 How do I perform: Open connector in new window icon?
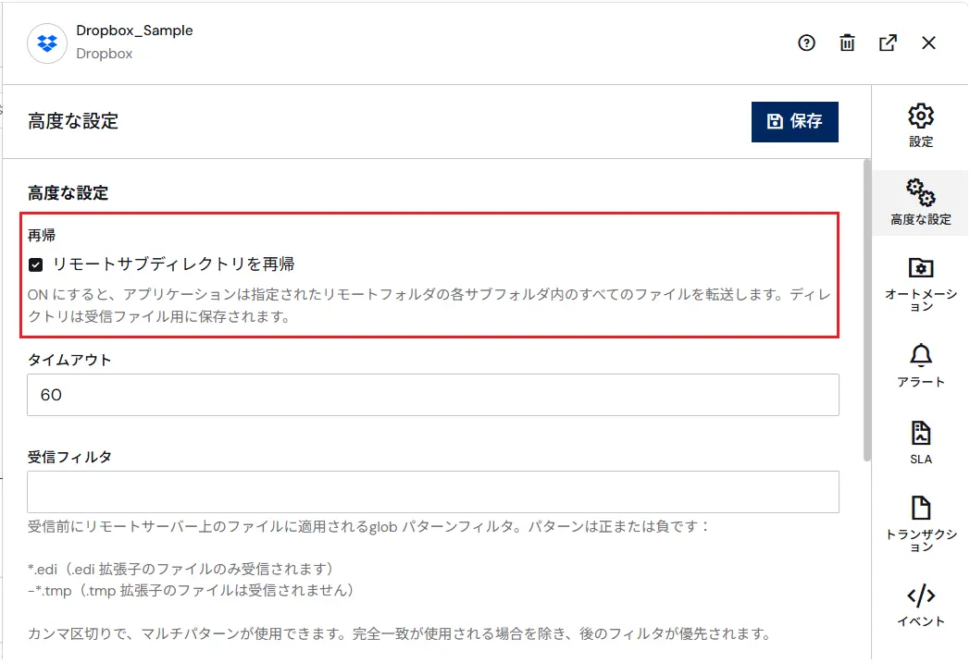coord(888,43)
